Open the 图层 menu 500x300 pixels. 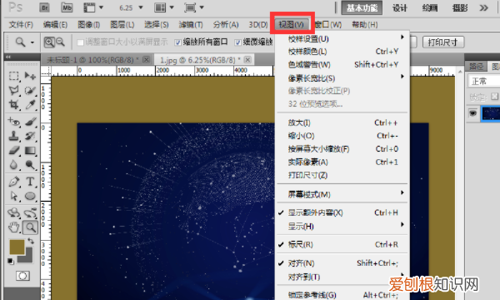[x=122, y=24]
